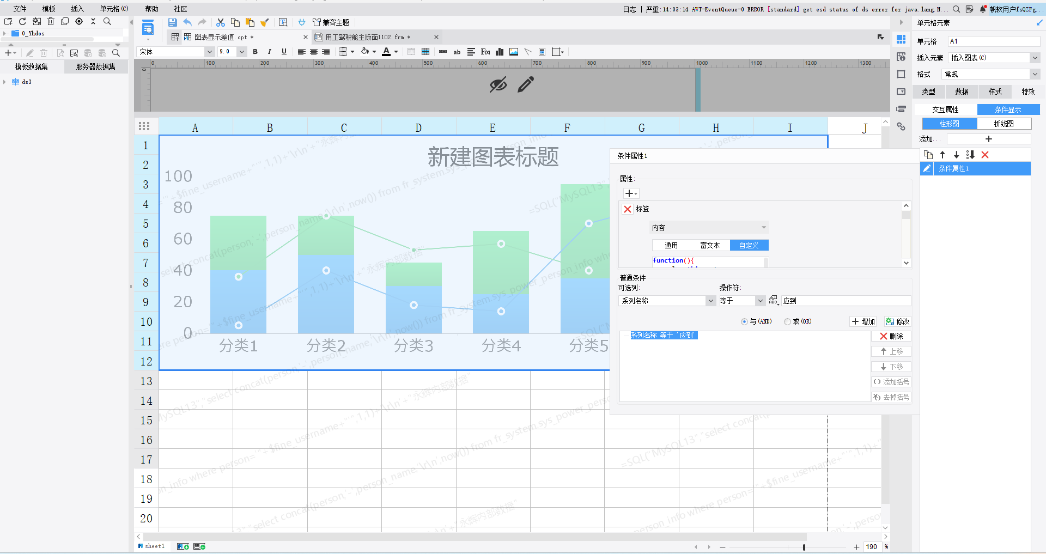Click the Cut scissors icon

click(x=221, y=22)
